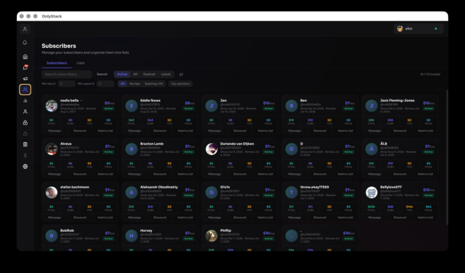This screenshot has height=273, width=465.
Task: Click Harvey's letter H avatar
Action: (x=131, y=236)
